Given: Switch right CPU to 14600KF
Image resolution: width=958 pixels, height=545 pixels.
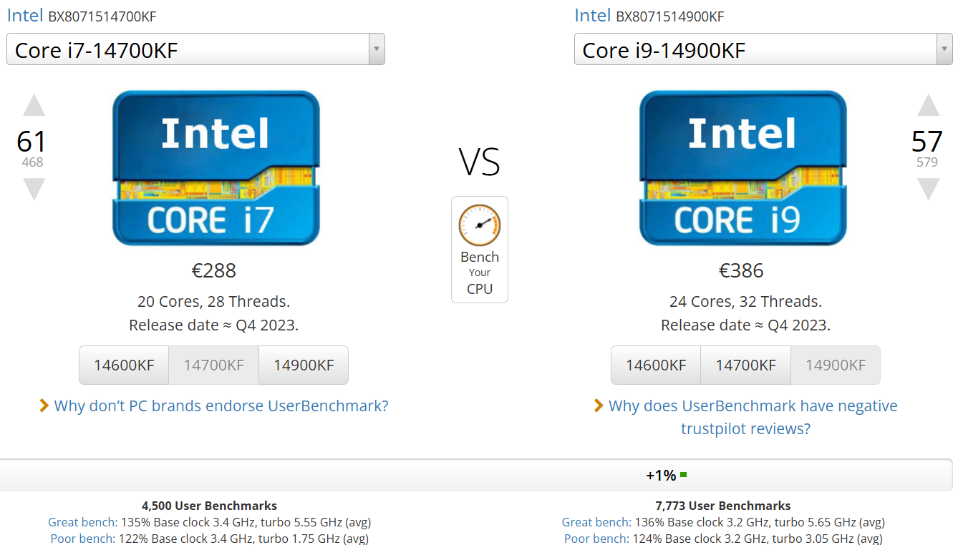Looking at the screenshot, I should coord(656,365).
